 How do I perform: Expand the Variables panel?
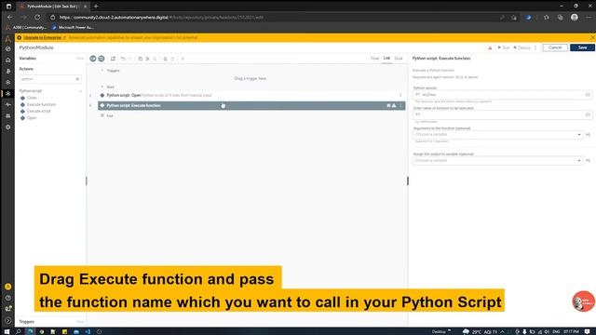(x=79, y=58)
